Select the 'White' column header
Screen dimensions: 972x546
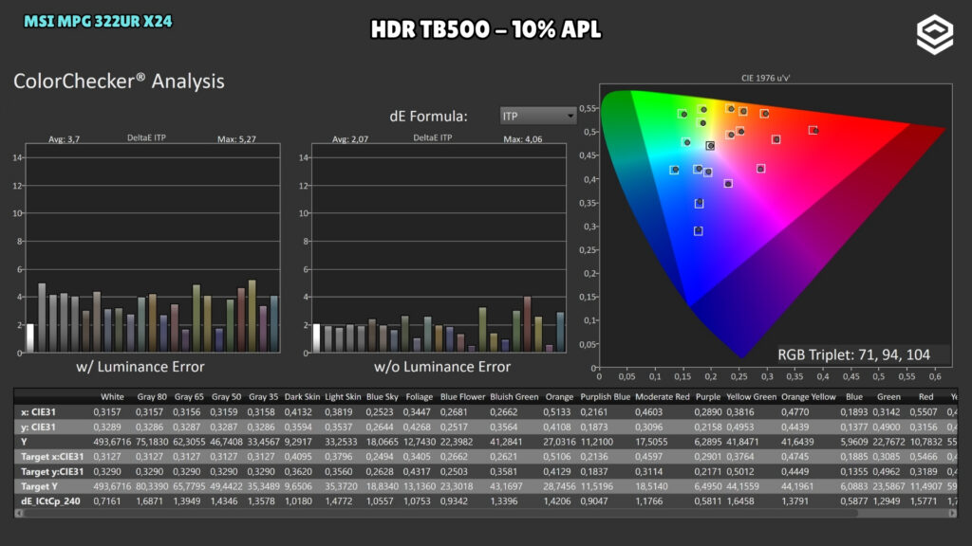[x=112, y=397]
